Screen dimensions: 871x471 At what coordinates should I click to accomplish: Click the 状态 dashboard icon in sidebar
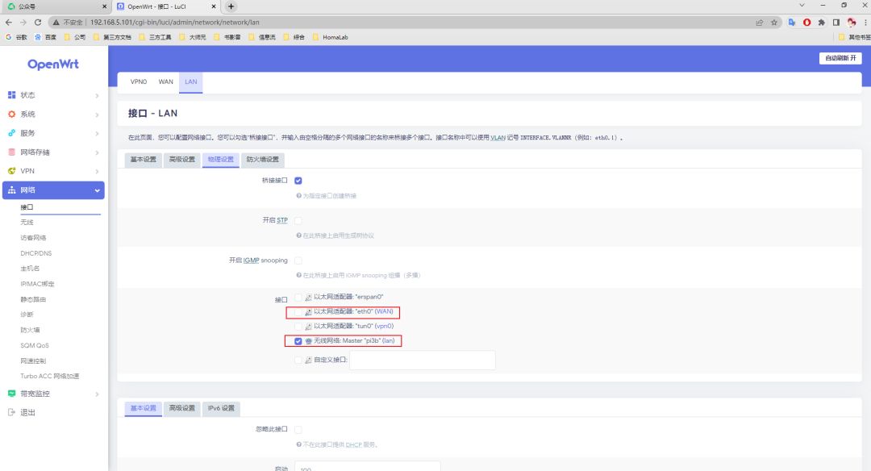point(11,95)
